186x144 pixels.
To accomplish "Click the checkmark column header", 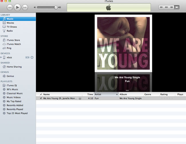I will point(41,94).
